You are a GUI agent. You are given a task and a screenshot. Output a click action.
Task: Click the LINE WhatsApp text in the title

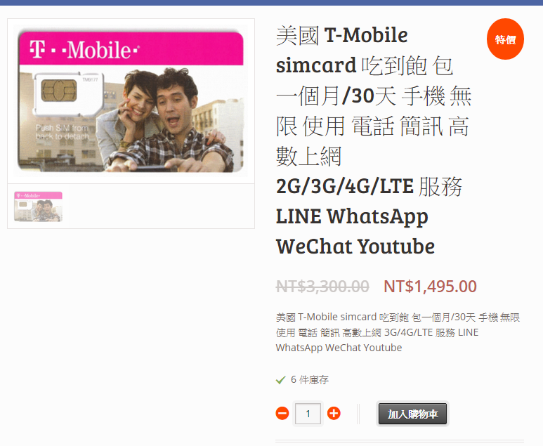tap(352, 216)
